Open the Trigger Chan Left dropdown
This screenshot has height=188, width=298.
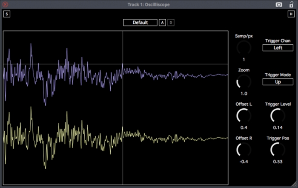click(278, 48)
